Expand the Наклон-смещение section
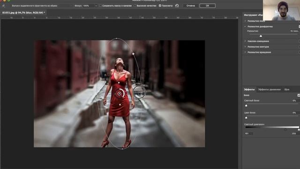This screenshot has height=169, width=300. (x=245, y=41)
